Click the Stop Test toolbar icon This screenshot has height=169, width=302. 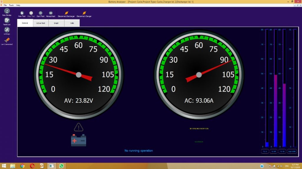point(31,13)
